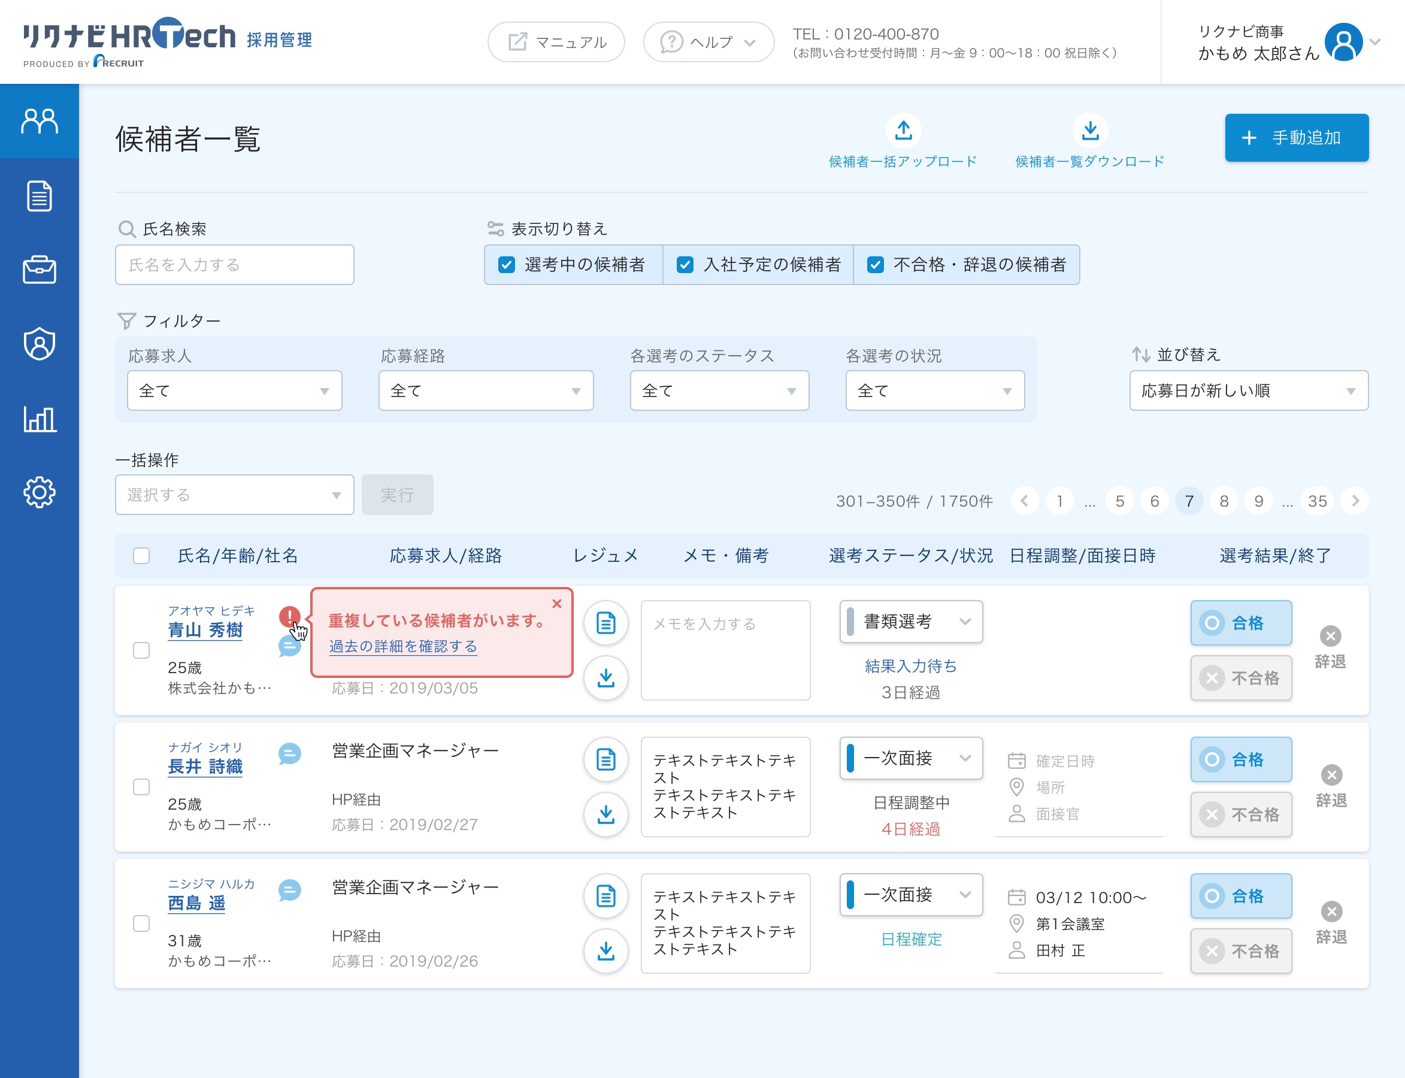This screenshot has width=1405, height=1078.
Task: Open the 応募経路 filter dropdown
Action: point(486,390)
